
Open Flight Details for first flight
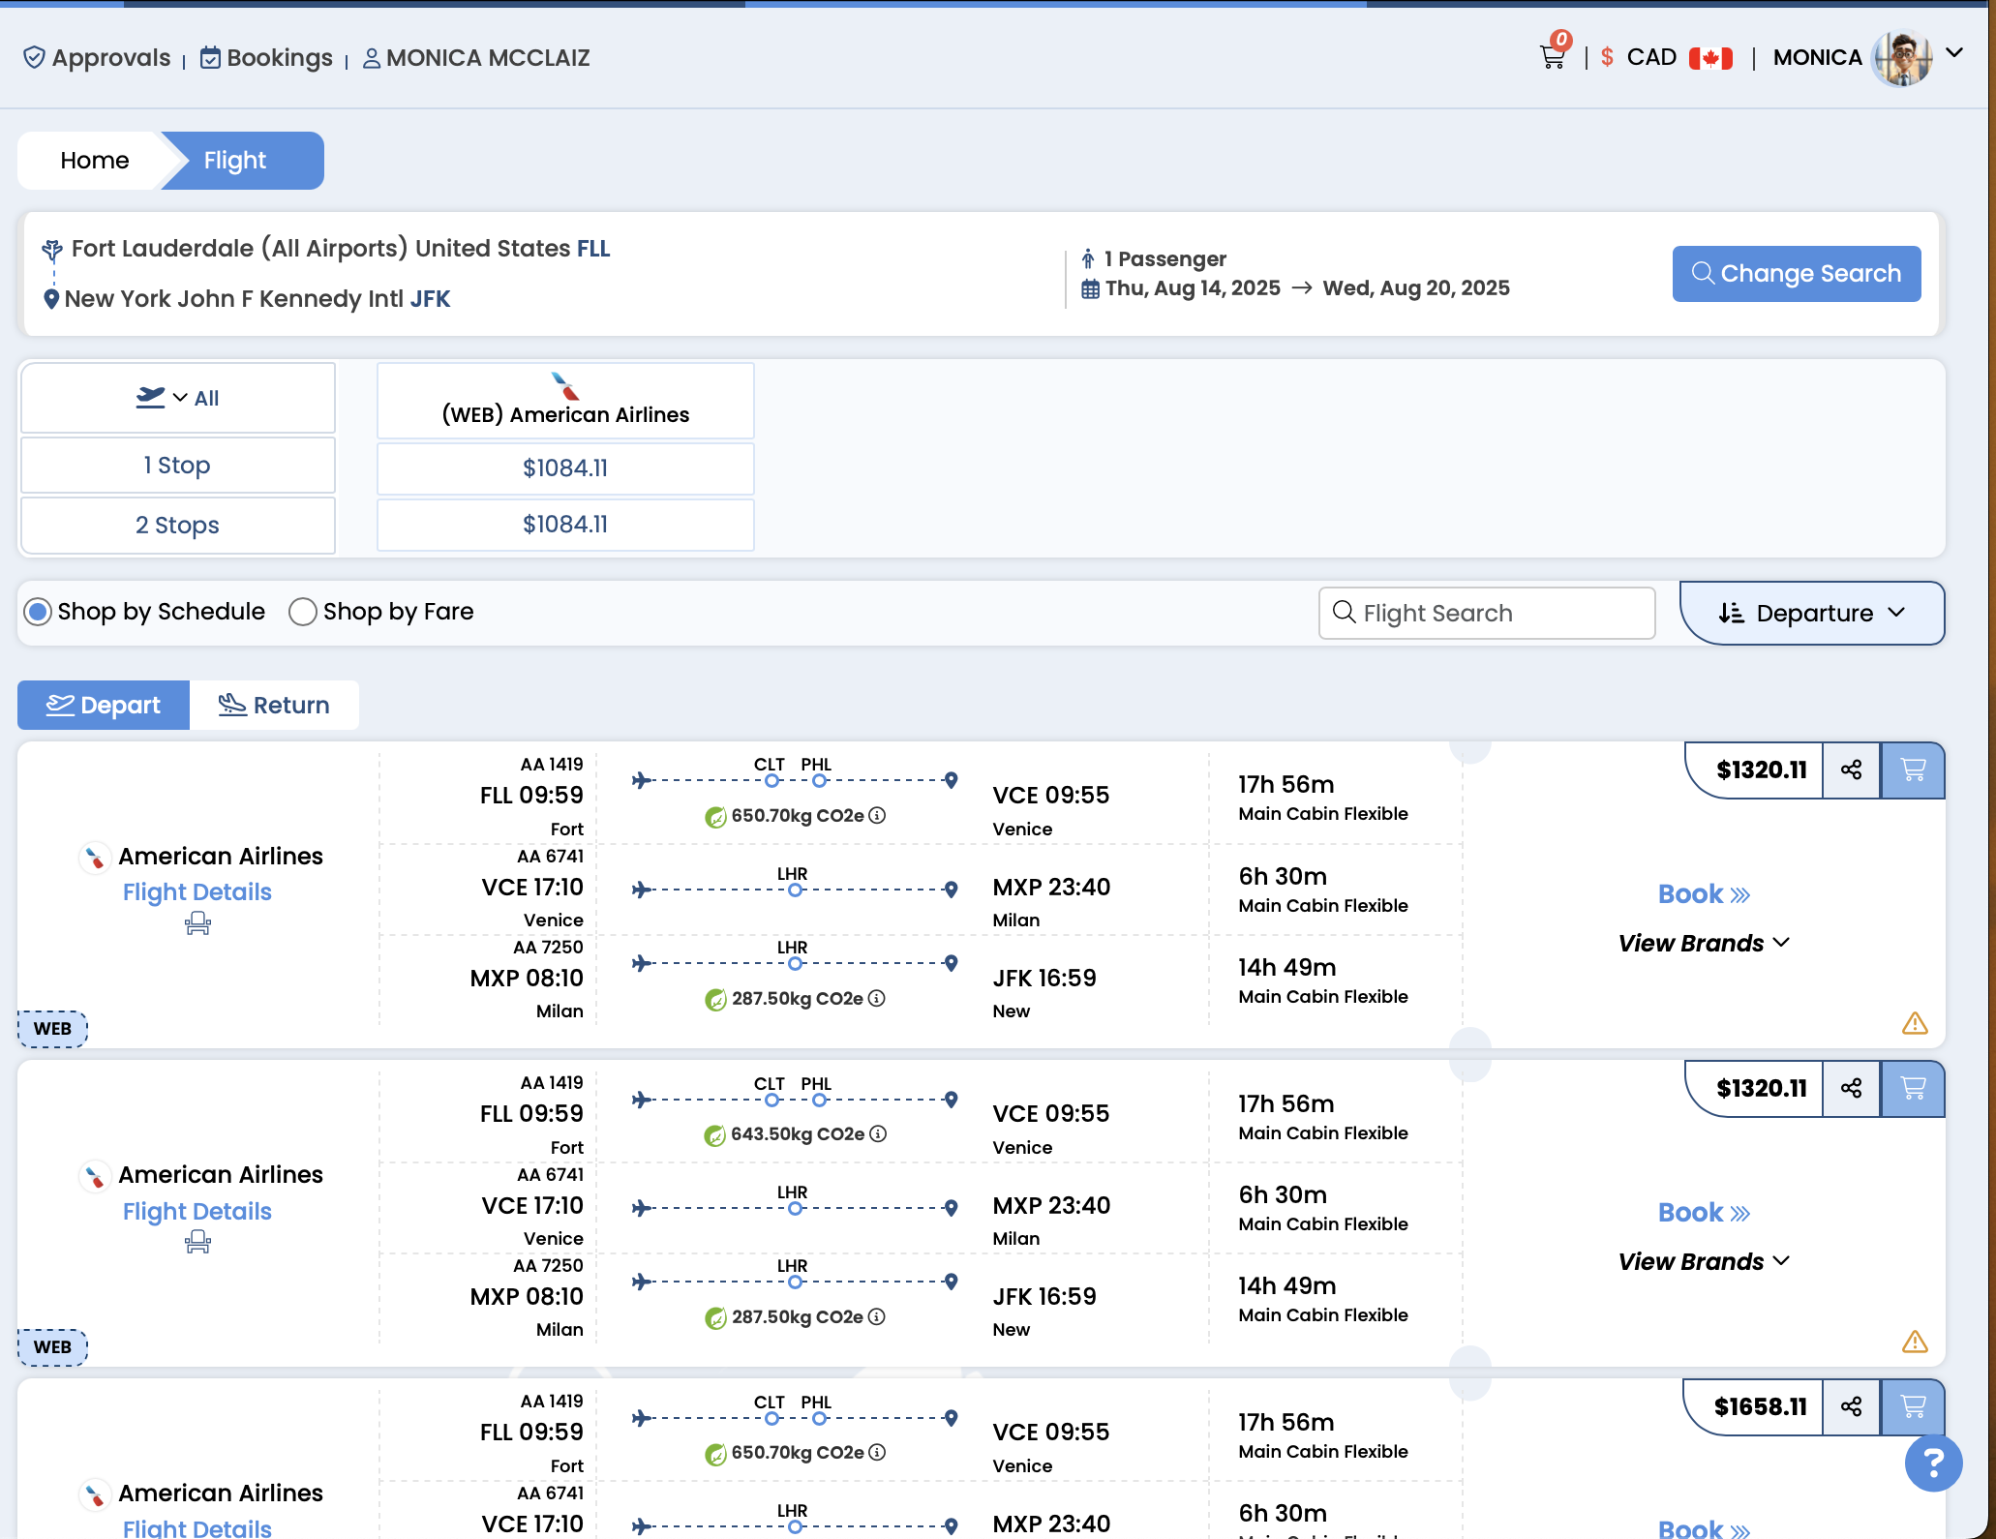[x=197, y=891]
